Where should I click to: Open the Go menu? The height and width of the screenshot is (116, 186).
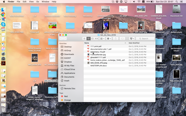click(x=37, y=2)
